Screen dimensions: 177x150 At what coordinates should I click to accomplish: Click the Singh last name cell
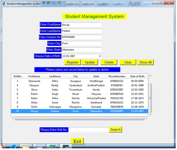55,94
